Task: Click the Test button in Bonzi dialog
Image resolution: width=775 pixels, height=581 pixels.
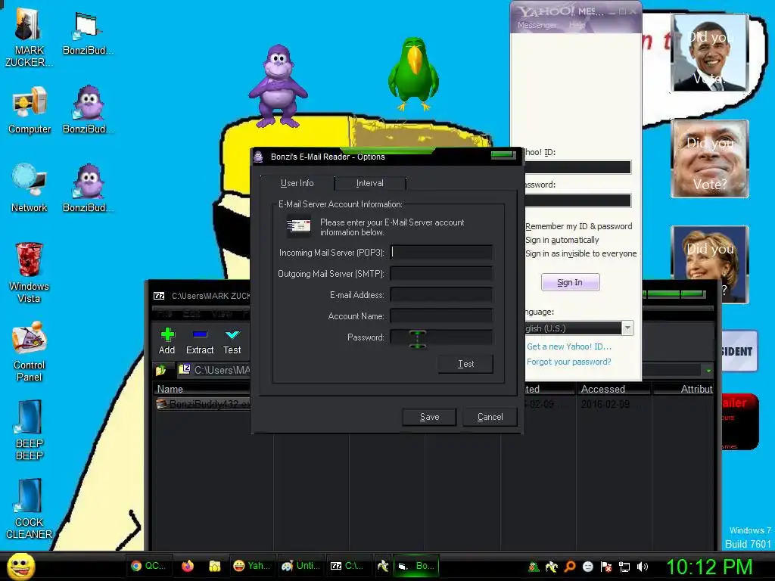Action: pyautogui.click(x=465, y=364)
